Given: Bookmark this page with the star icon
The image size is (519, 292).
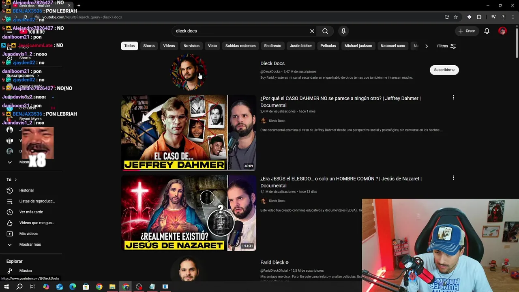Looking at the screenshot, I should (456, 17).
